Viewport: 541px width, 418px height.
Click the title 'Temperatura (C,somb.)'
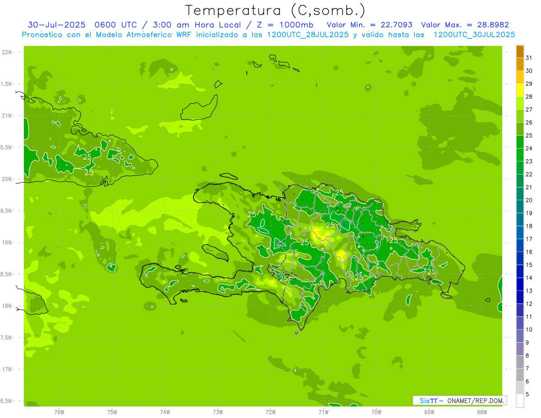tap(275, 10)
